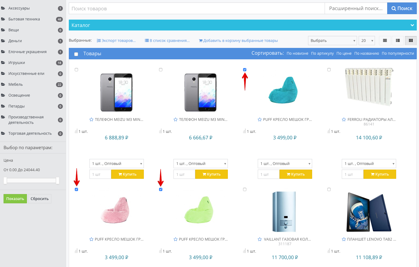Click Экспорт товаров link
The height and width of the screenshot is (267, 419).
[x=116, y=41]
